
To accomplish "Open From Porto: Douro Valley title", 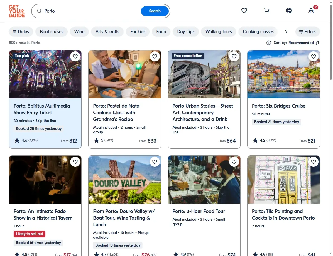I will [124, 218].
